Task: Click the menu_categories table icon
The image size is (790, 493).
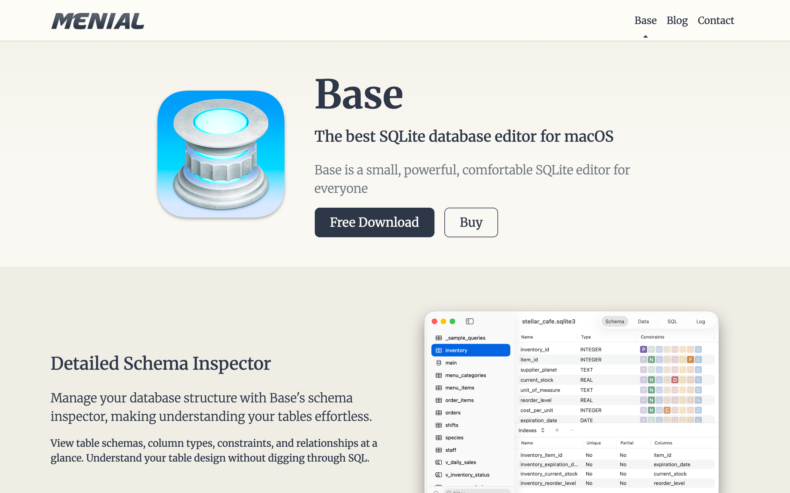Action: pos(439,375)
